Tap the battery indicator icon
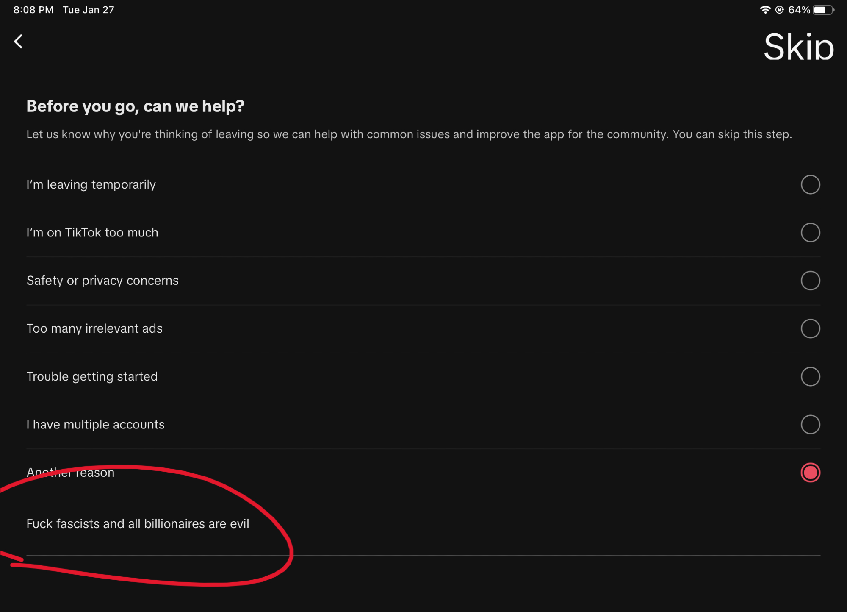847x612 pixels. (x=822, y=10)
